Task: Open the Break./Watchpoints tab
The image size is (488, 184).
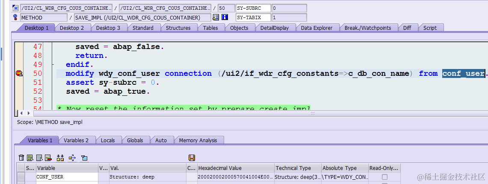Action: pos(367,28)
